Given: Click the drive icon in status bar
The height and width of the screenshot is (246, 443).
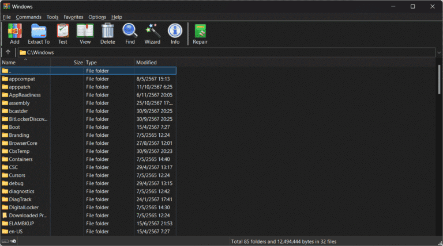Looking at the screenshot, I should [5, 241].
